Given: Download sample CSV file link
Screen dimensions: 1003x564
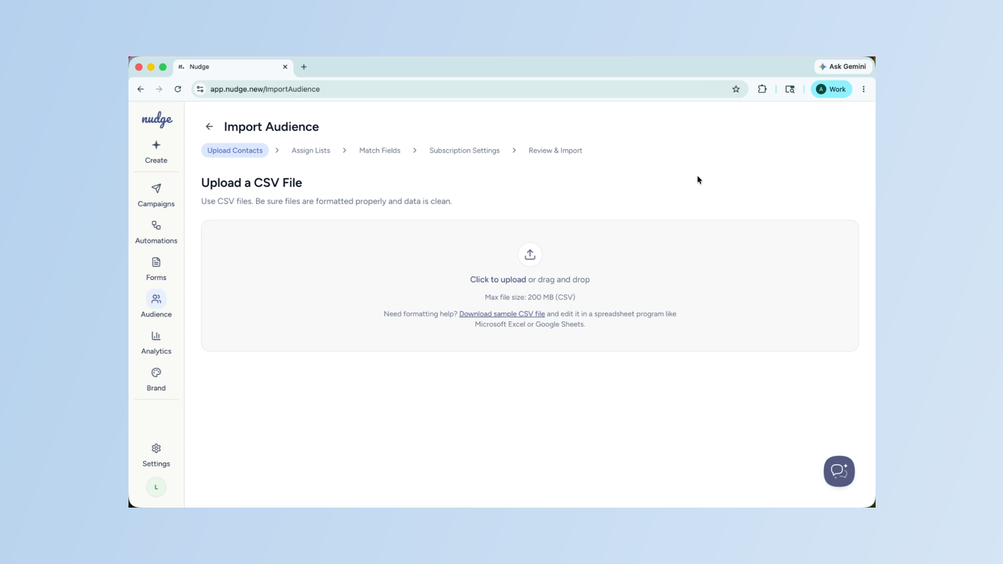Looking at the screenshot, I should (502, 314).
